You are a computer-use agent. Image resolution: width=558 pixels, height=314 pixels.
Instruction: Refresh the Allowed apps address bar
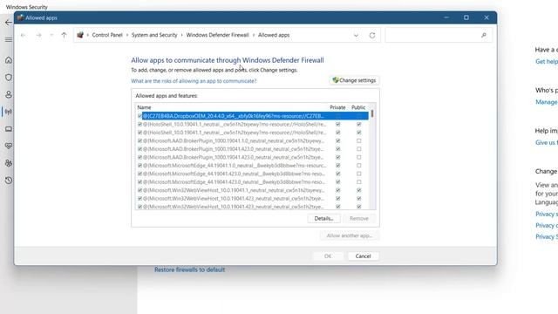tap(372, 35)
